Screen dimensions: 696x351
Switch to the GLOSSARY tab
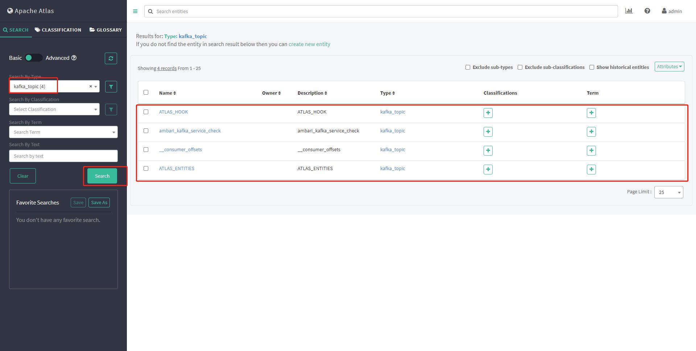tap(105, 30)
